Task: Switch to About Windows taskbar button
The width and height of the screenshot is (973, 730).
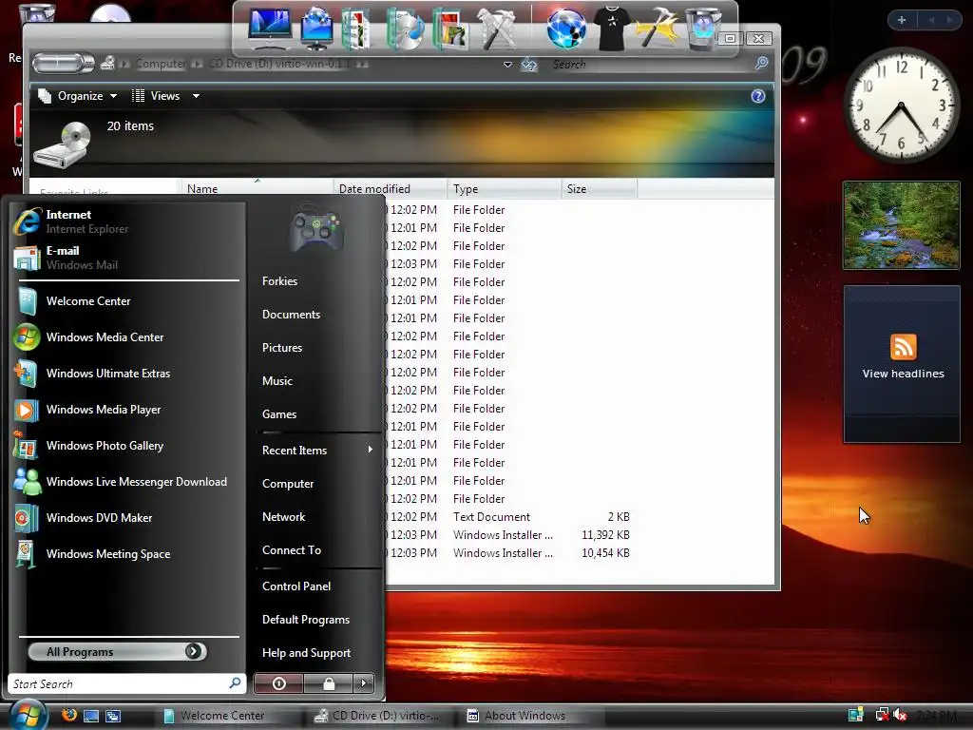Action: (531, 716)
